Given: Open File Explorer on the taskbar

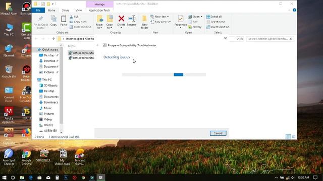Looking at the screenshot, I should click(22, 177).
